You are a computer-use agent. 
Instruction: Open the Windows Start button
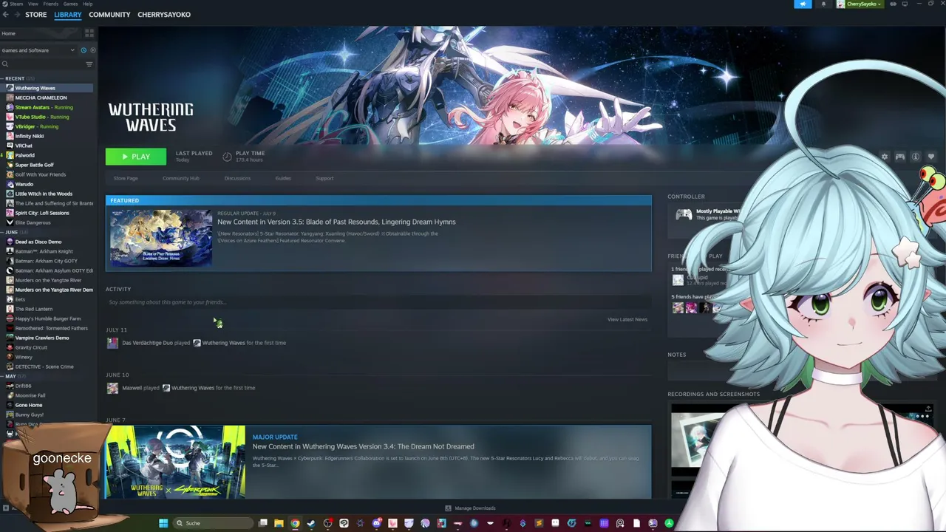(x=163, y=523)
